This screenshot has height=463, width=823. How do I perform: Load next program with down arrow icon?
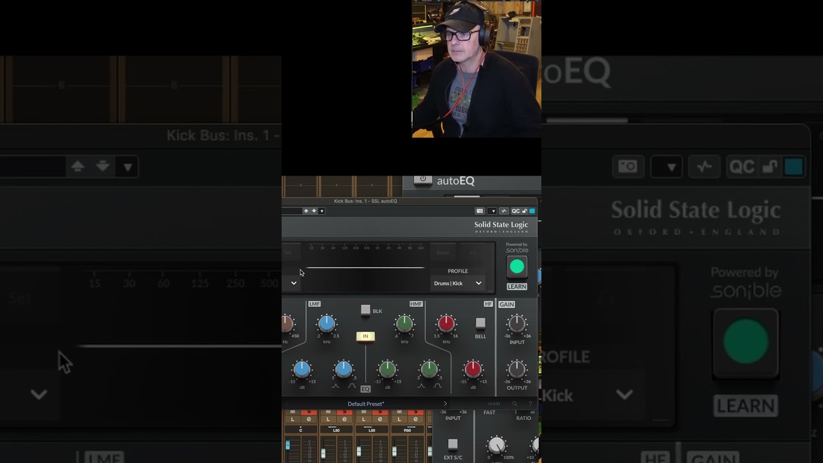click(x=314, y=211)
